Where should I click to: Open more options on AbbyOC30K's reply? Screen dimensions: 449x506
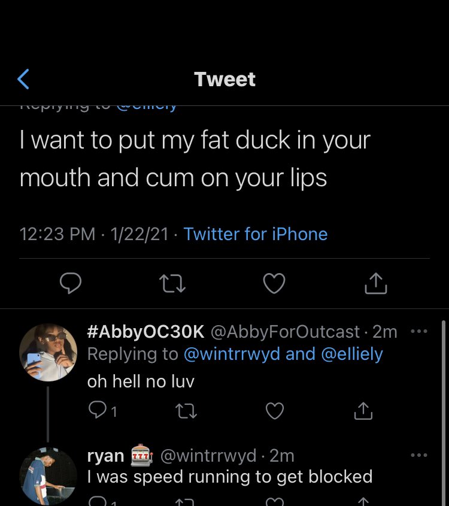pyautogui.click(x=419, y=331)
